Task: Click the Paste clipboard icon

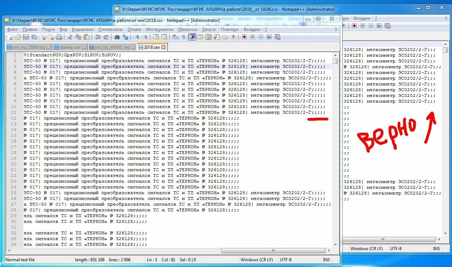Action: click(86, 37)
